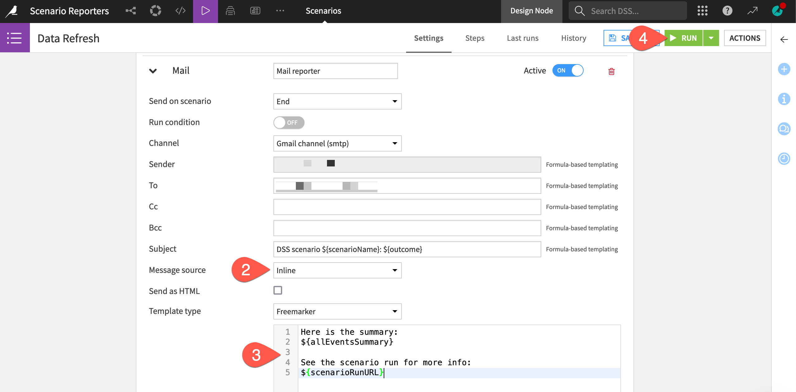
Task: Open the discussions panel in the right sidebar
Action: pos(784,128)
